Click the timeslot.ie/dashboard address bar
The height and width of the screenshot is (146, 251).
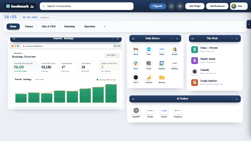pos(67,46)
